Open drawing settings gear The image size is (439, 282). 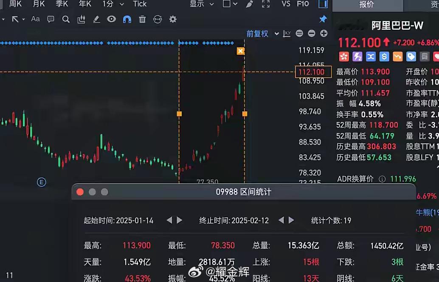[173, 19]
